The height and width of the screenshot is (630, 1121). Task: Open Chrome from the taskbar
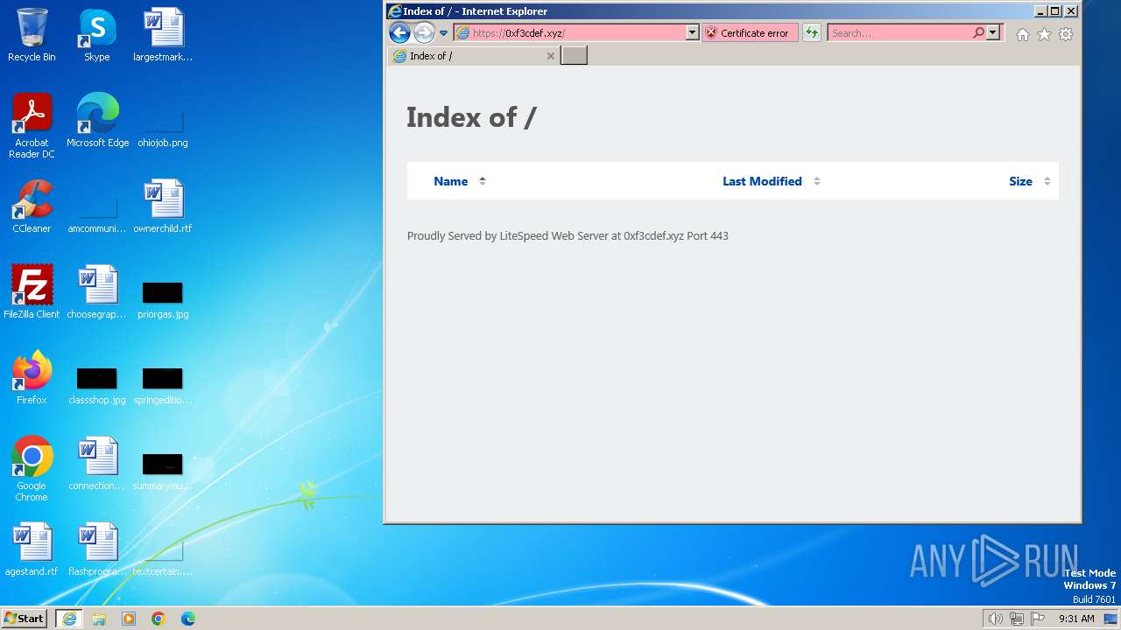[159, 619]
